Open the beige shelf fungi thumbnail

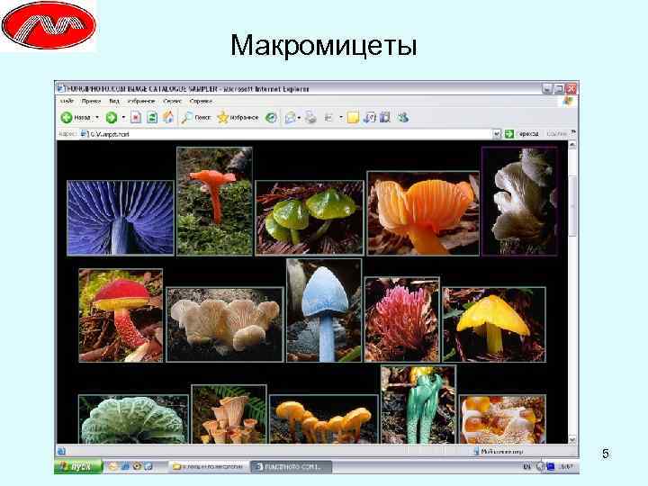click(225, 324)
